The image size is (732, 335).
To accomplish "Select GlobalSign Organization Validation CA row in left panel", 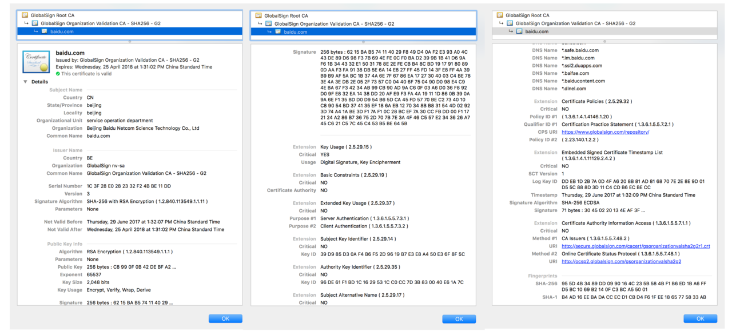I will coord(130,23).
